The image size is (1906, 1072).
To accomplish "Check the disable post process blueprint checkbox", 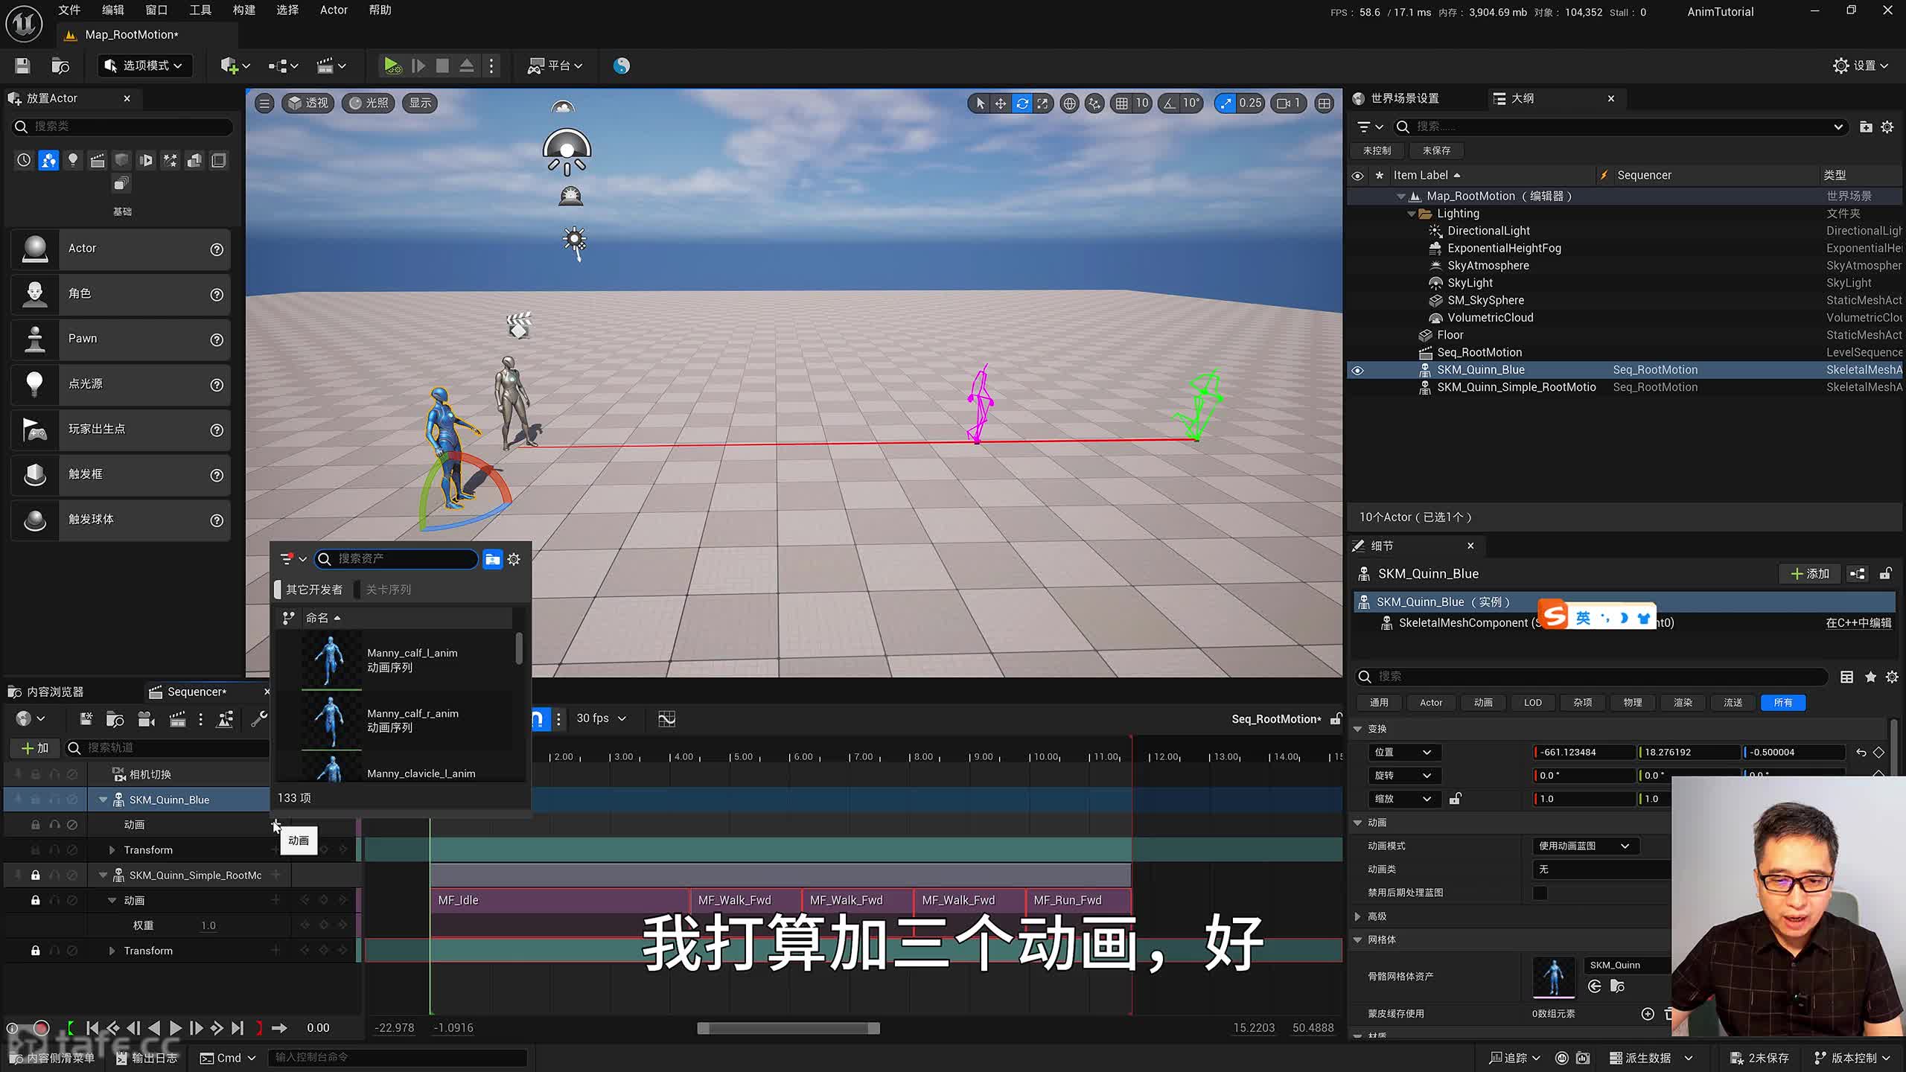I will coord(1540,893).
